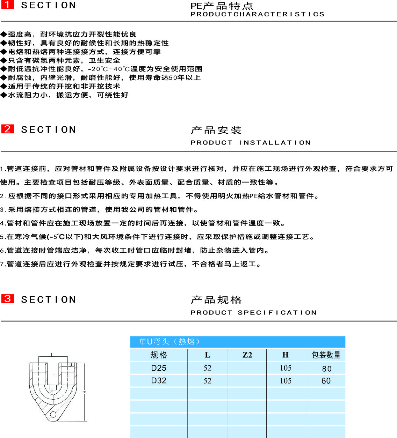The width and height of the screenshot is (397, 438).
Task: Select the 单U弯头（热熔） table title bar
Action: tap(238, 342)
